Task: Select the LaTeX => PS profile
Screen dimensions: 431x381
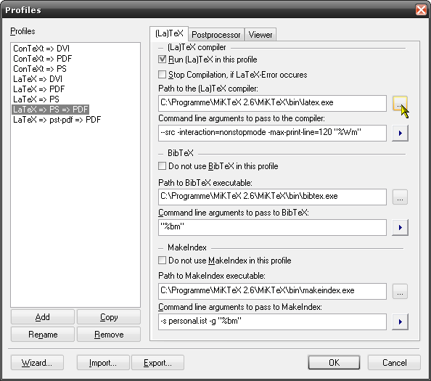Action: [36, 99]
